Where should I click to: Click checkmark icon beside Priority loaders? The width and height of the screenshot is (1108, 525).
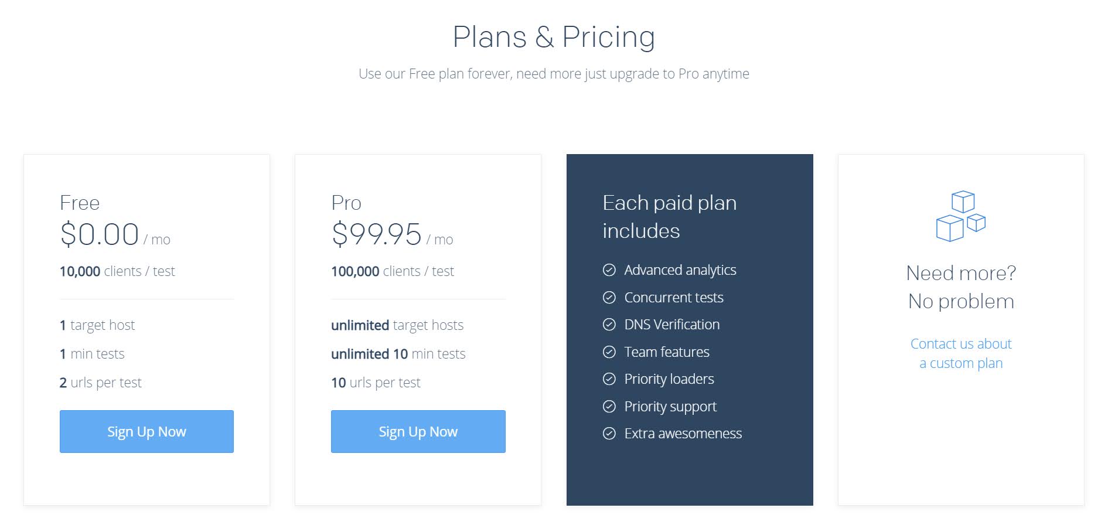609,379
